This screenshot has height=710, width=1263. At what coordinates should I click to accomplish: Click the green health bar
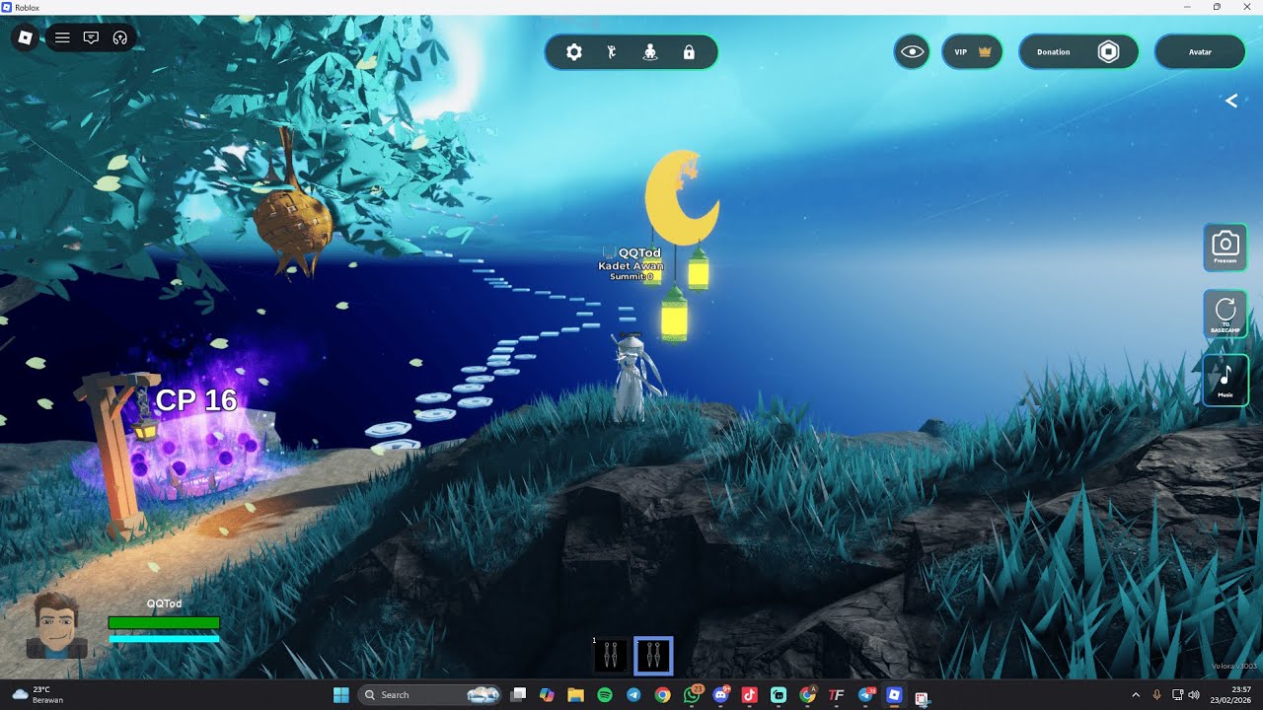click(x=164, y=623)
